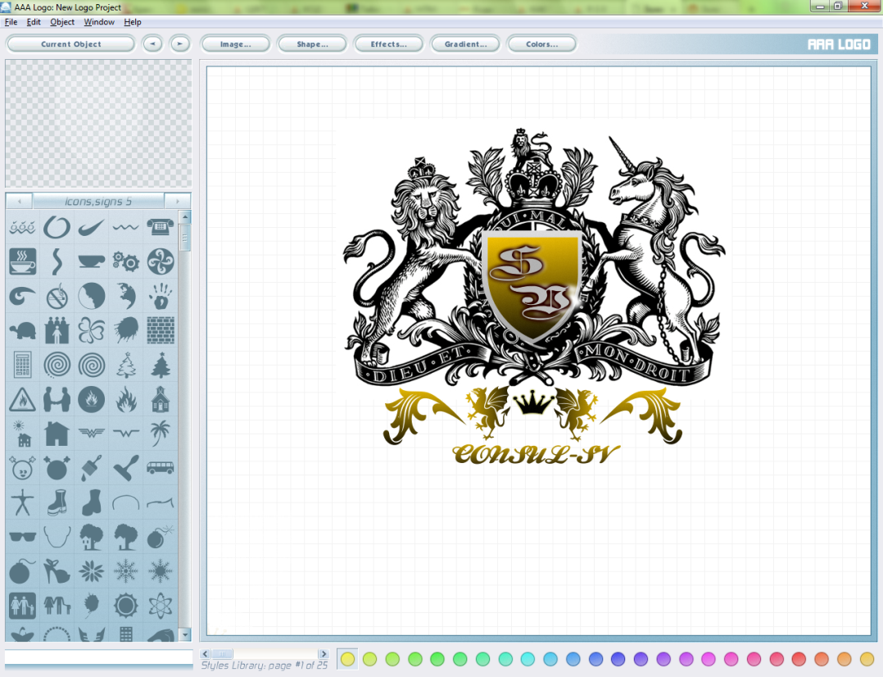The image size is (883, 677).
Task: Click the Current Object button
Action: click(71, 44)
